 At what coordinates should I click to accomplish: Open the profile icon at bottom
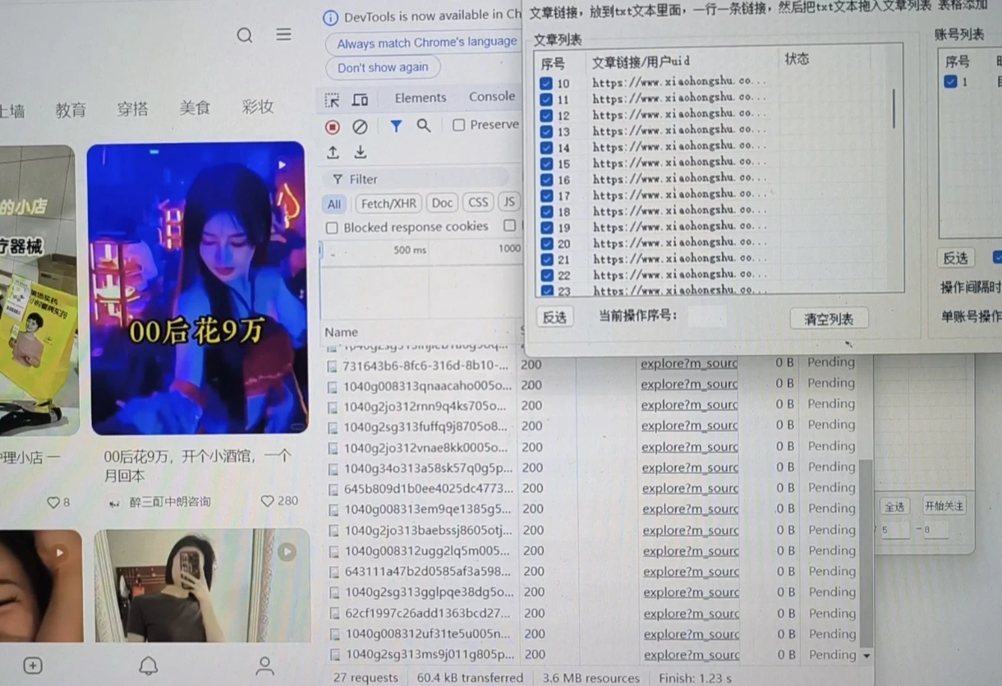264,667
